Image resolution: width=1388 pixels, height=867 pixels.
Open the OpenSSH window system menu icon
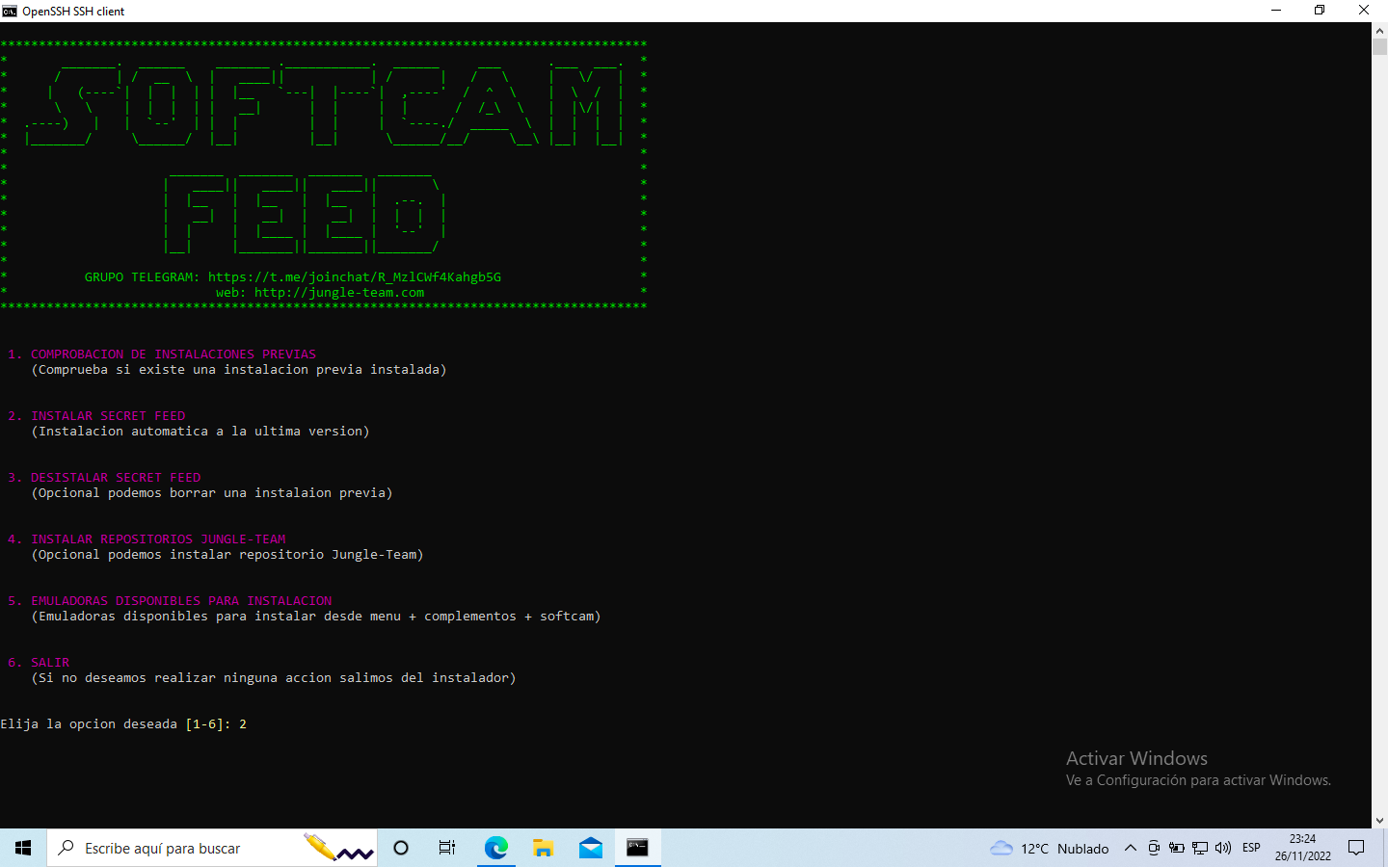pos(10,11)
